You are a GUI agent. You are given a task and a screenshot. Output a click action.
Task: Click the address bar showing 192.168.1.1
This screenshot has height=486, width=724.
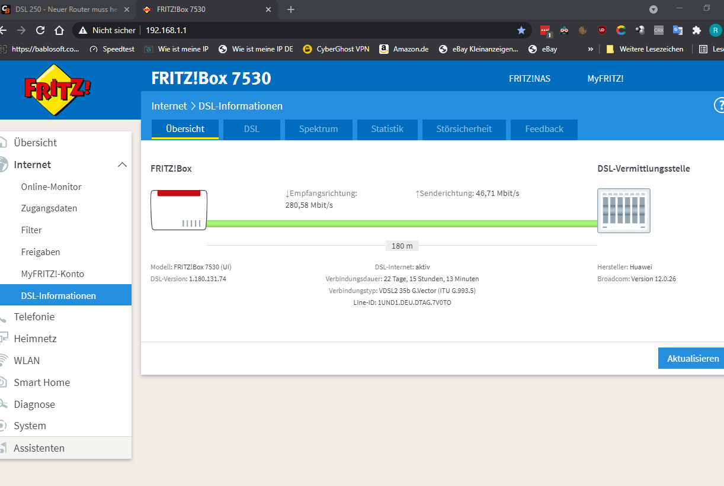[x=302, y=30]
